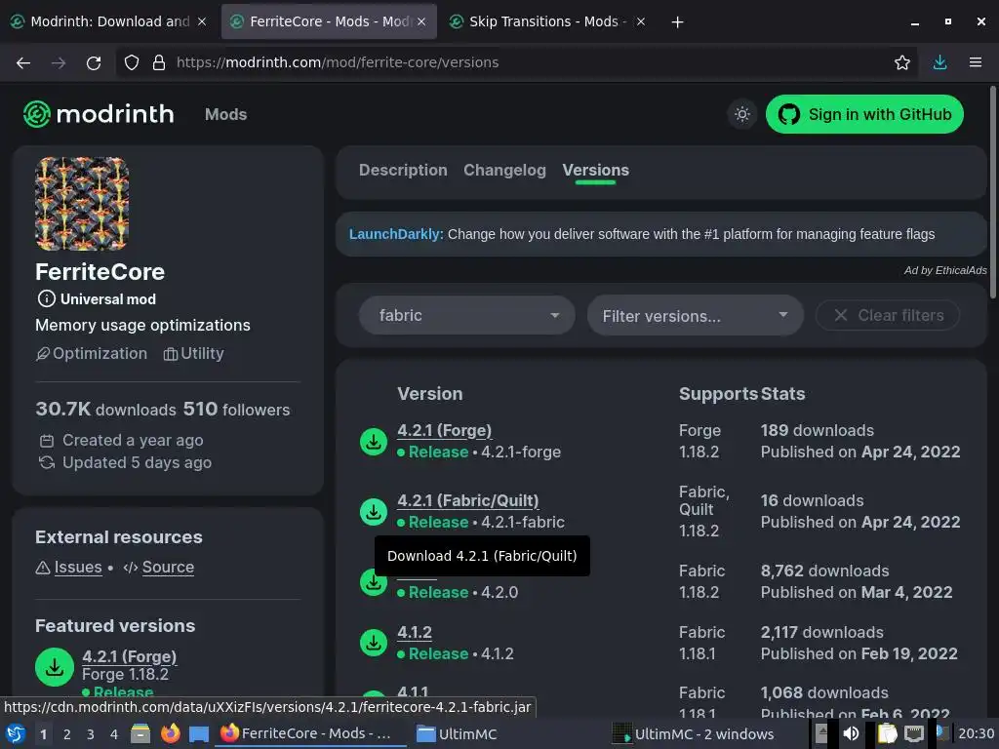Open the taskbar start menu icon
The image size is (999, 749).
point(16,733)
